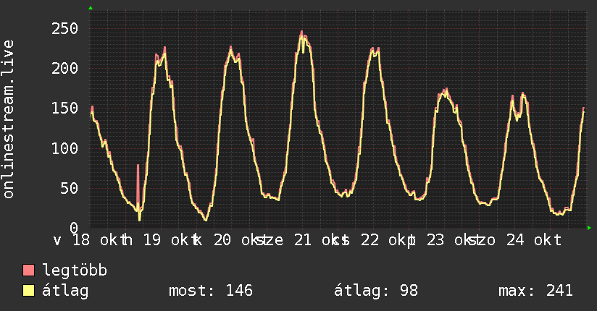Click the '24 okt' date label

pos(534,240)
